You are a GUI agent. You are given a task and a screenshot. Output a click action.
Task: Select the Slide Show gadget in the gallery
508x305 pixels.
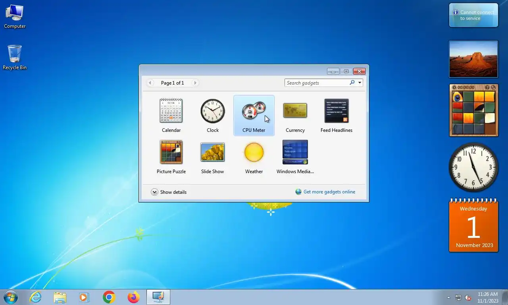(x=212, y=157)
